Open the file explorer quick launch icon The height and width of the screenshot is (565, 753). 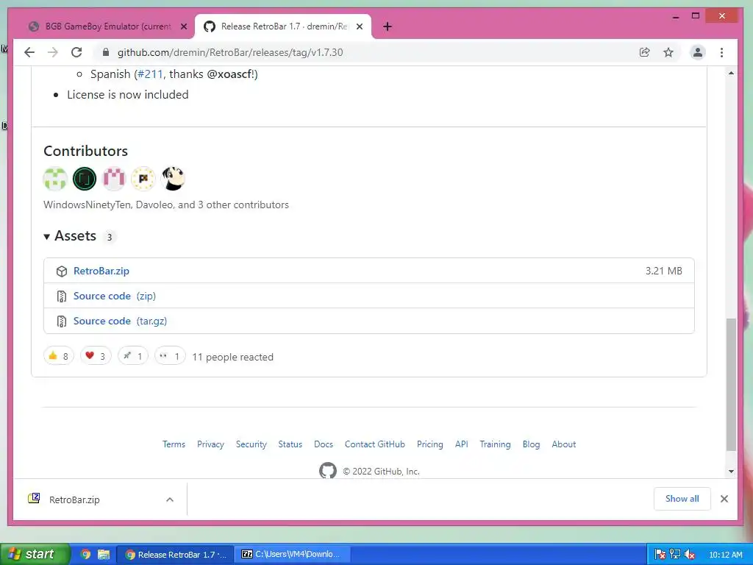103,555
